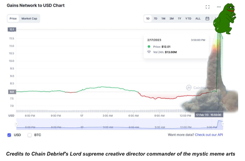Image resolution: width=245 pixels, height=161 pixels.
Task: Select the 3M time range
Action: [171, 19]
